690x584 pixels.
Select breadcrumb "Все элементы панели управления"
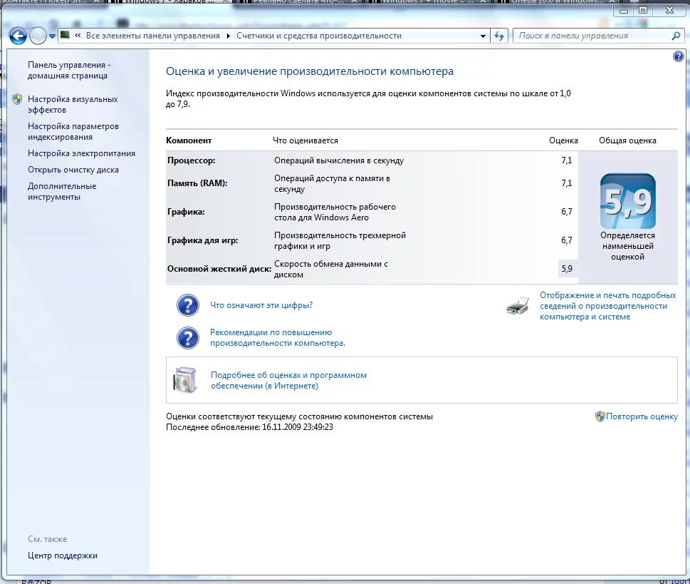pyautogui.click(x=153, y=36)
